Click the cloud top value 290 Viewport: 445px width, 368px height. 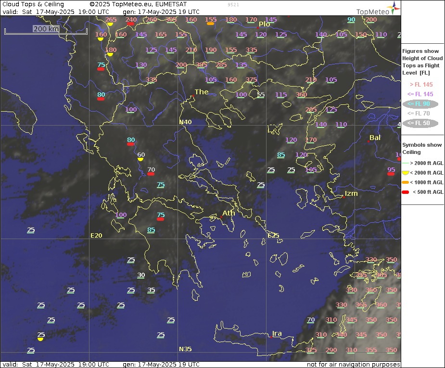[331, 350]
